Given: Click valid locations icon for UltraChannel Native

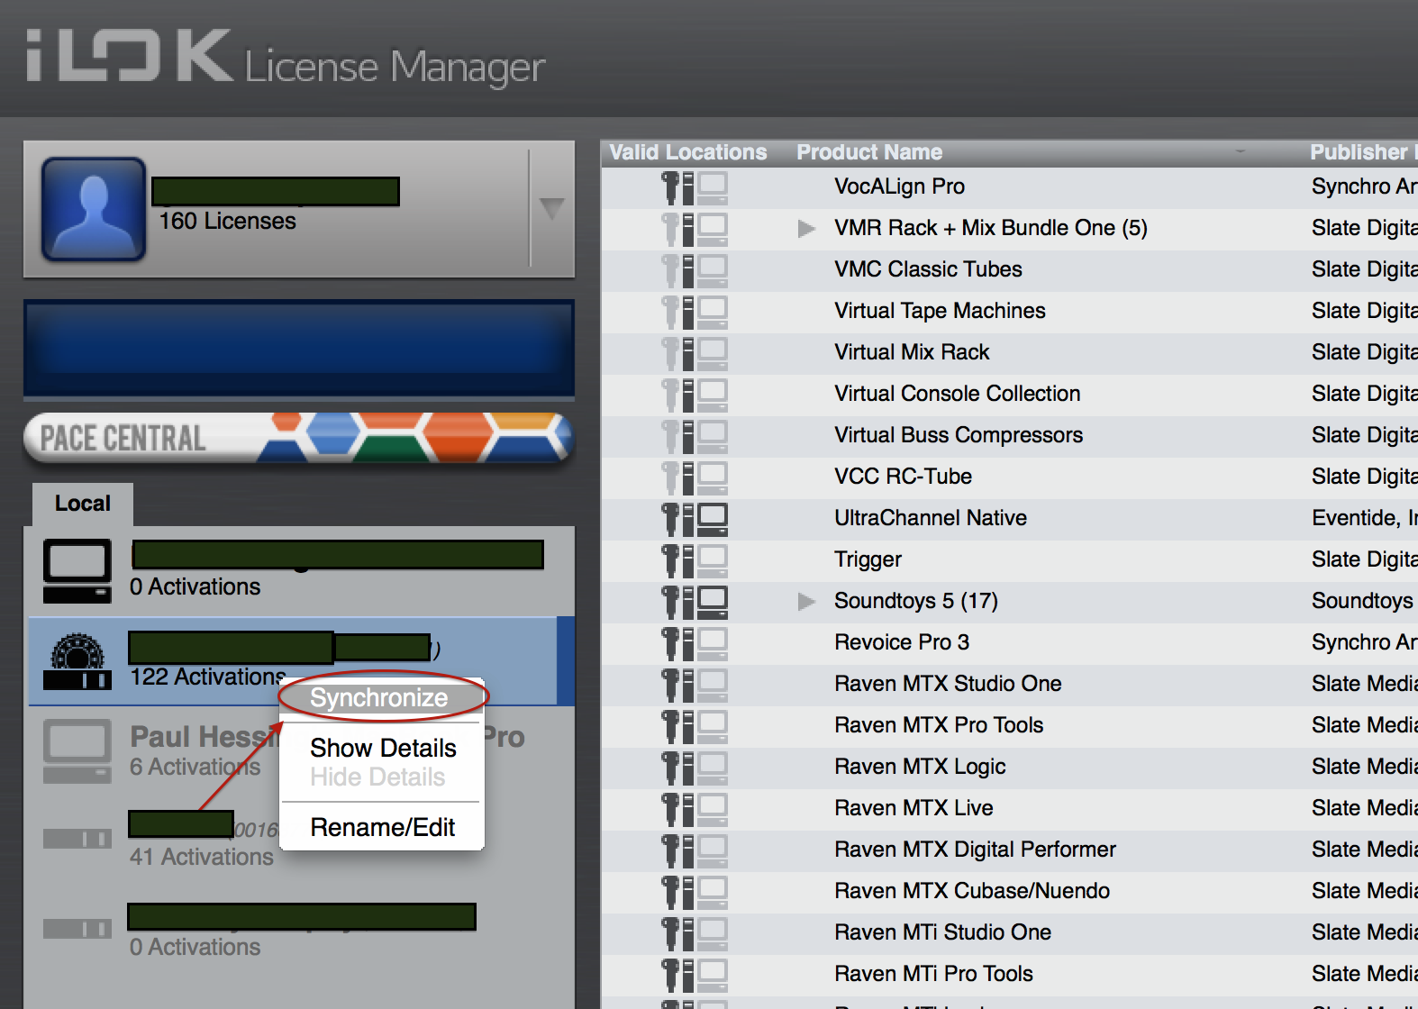Looking at the screenshot, I should [695, 519].
